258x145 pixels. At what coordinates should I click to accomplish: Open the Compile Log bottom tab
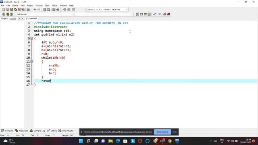pos(37,130)
